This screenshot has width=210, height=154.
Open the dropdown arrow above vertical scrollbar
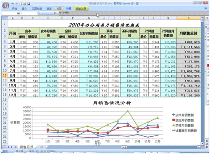point(207,18)
